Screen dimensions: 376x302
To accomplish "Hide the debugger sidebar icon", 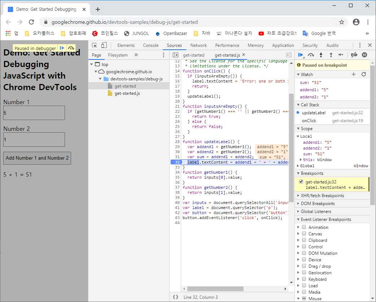I will (x=289, y=55).
